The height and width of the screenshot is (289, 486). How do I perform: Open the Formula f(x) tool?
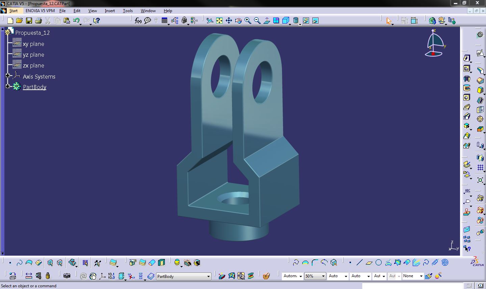coord(138,21)
